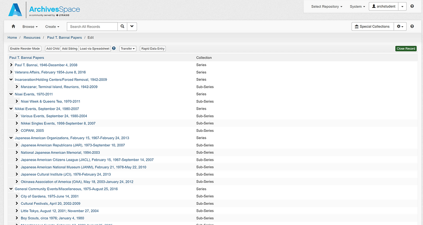This screenshot has height=225, width=423.
Task: Expand Okinawa Association of America sub-series
Action: click(17, 181)
